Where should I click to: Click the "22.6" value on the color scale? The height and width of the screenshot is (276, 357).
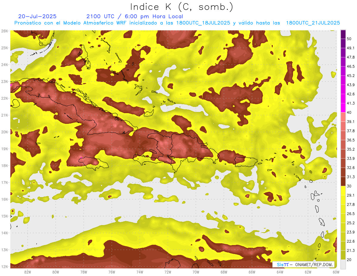point(350,241)
